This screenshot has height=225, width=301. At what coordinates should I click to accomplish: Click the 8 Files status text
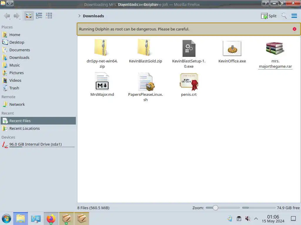(93, 208)
